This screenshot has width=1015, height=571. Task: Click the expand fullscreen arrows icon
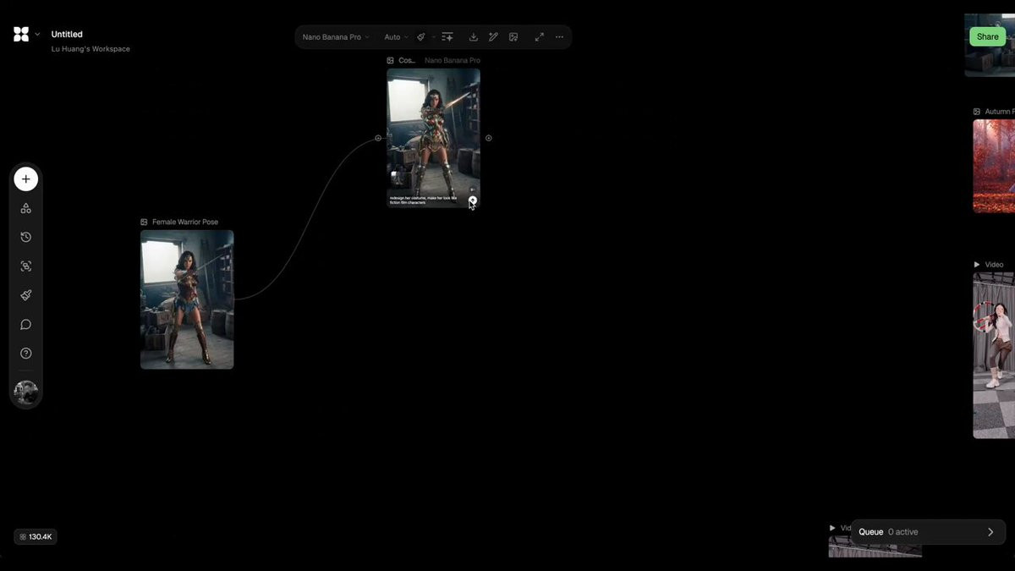pyautogui.click(x=539, y=37)
